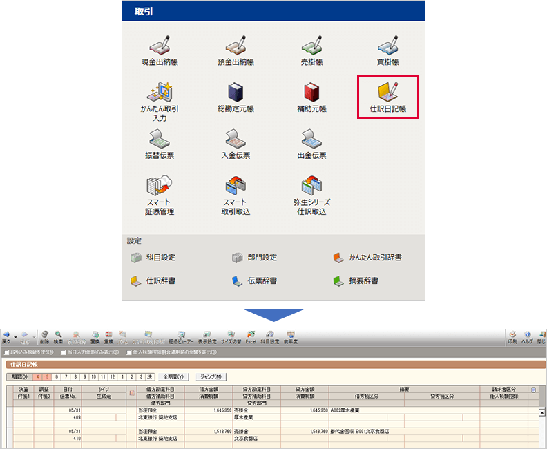Open the 現金出納帳 cash book

159,50
